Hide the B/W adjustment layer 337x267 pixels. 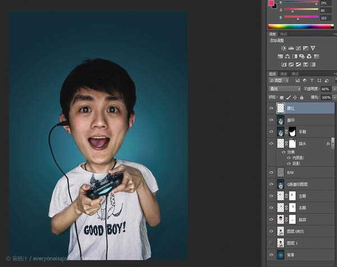coord(271,173)
